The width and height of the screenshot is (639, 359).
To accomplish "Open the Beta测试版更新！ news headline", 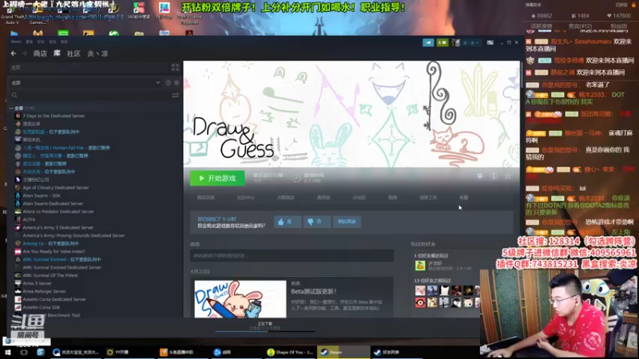I will point(314,291).
